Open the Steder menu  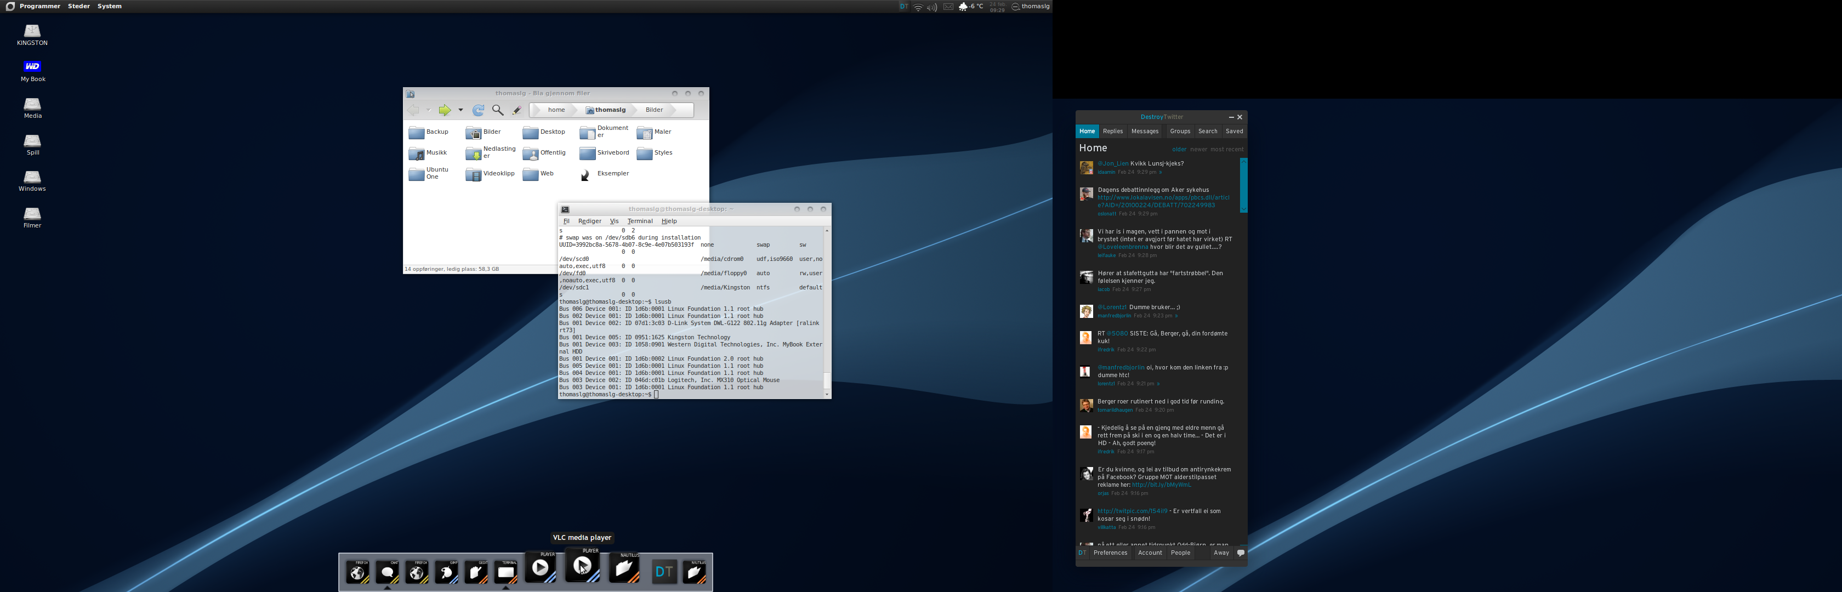pyautogui.click(x=78, y=7)
